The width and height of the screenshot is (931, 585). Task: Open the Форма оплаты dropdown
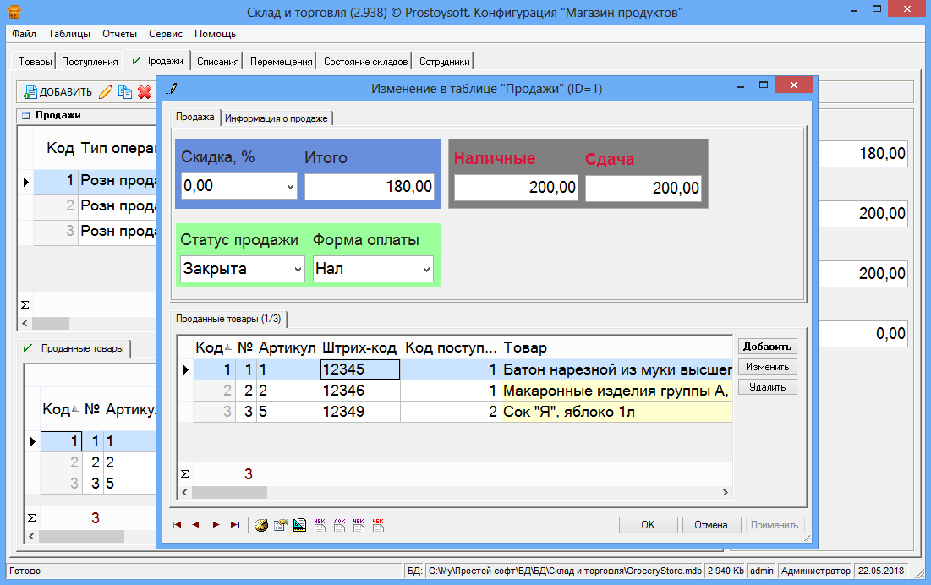click(426, 270)
